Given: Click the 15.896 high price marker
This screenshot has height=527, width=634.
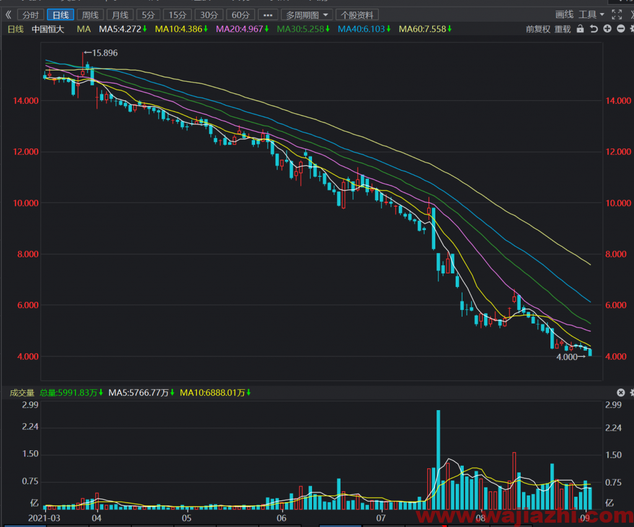Looking at the screenshot, I should point(101,53).
